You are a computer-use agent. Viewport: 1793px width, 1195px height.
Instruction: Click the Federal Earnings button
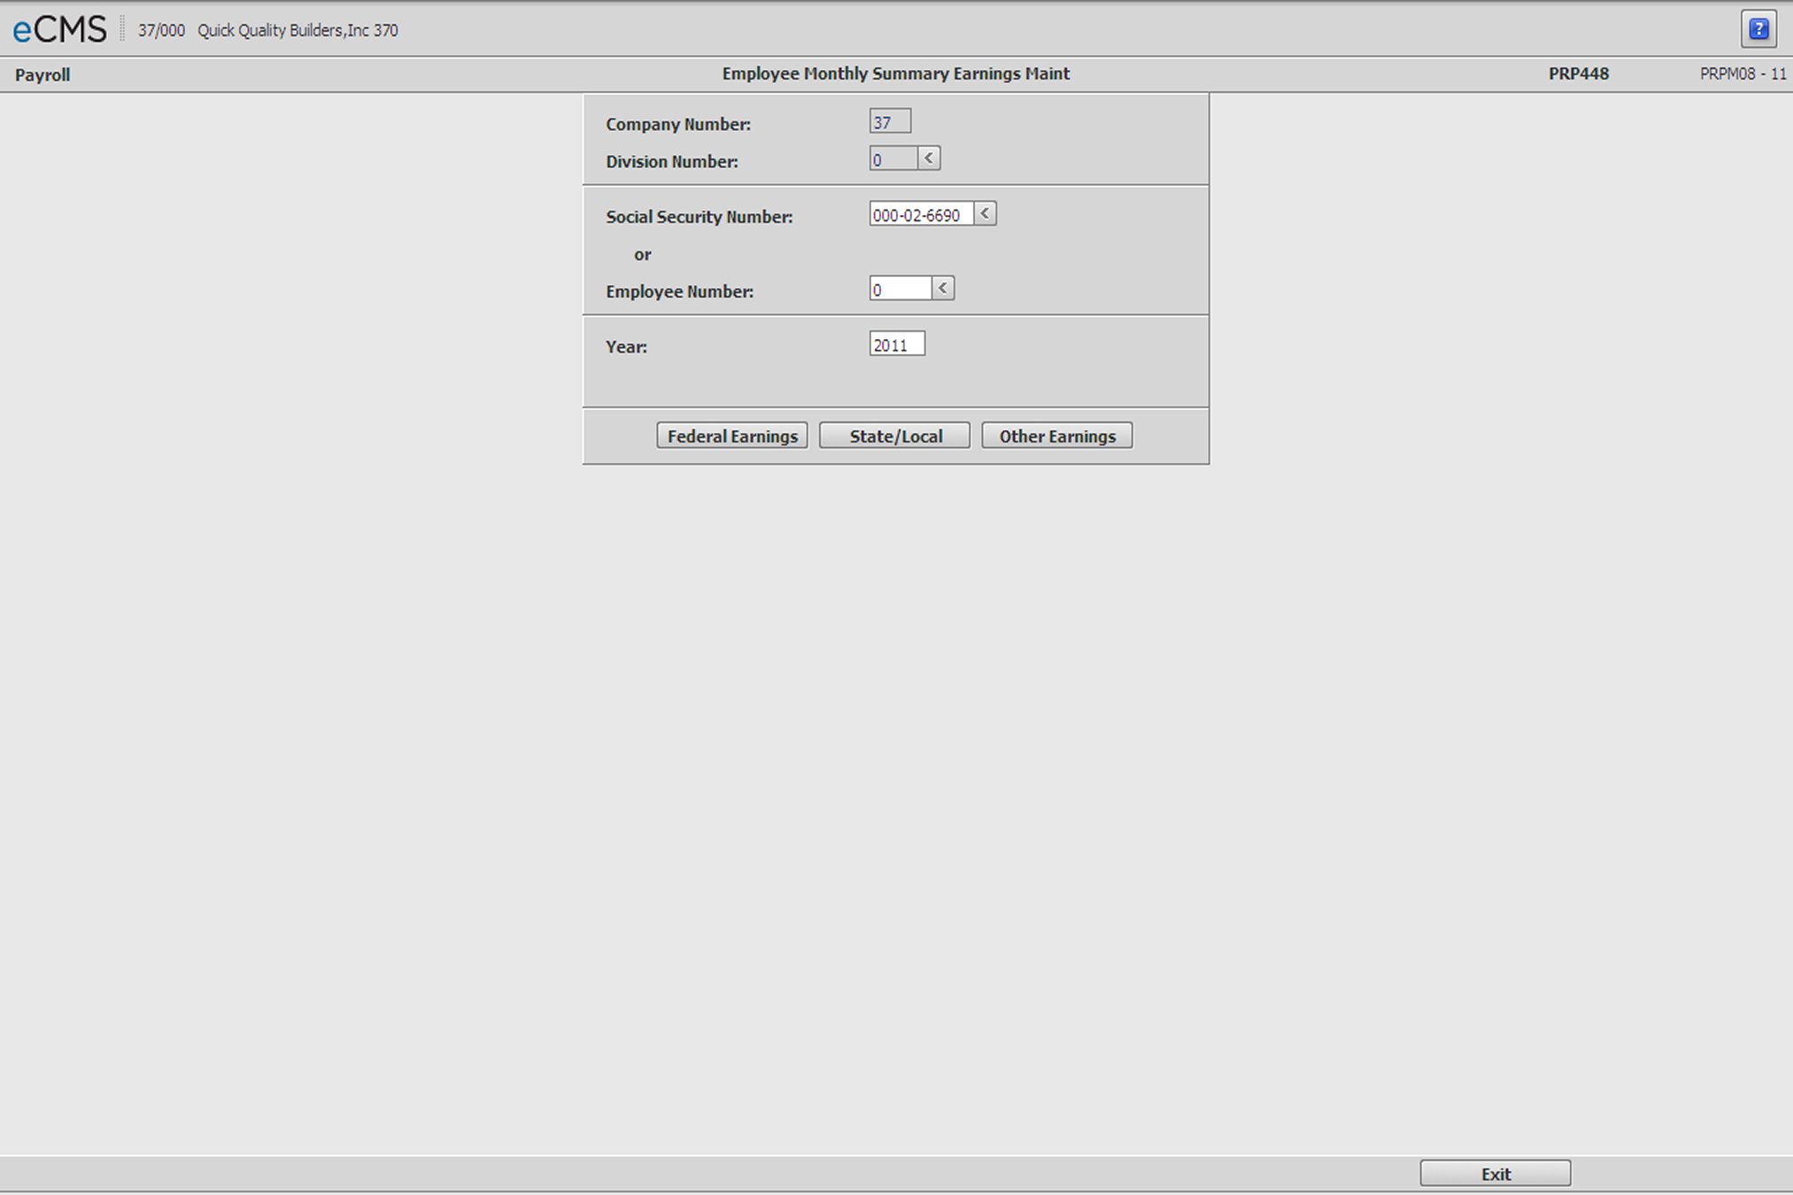732,436
